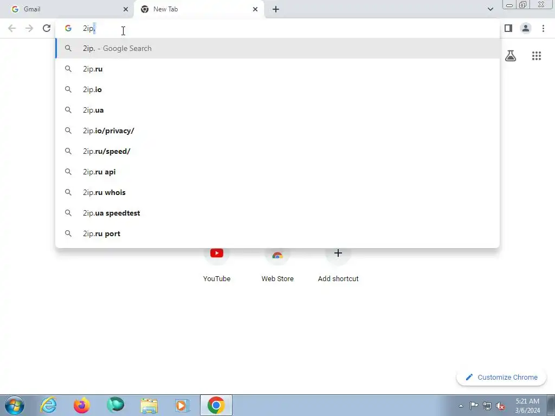This screenshot has height=416, width=555.
Task: Click the browser Forward arrow
Action: (29, 28)
